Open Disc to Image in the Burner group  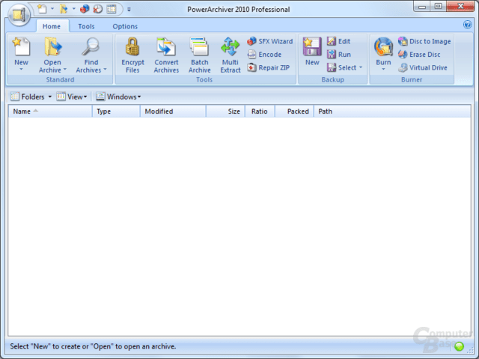[424, 41]
